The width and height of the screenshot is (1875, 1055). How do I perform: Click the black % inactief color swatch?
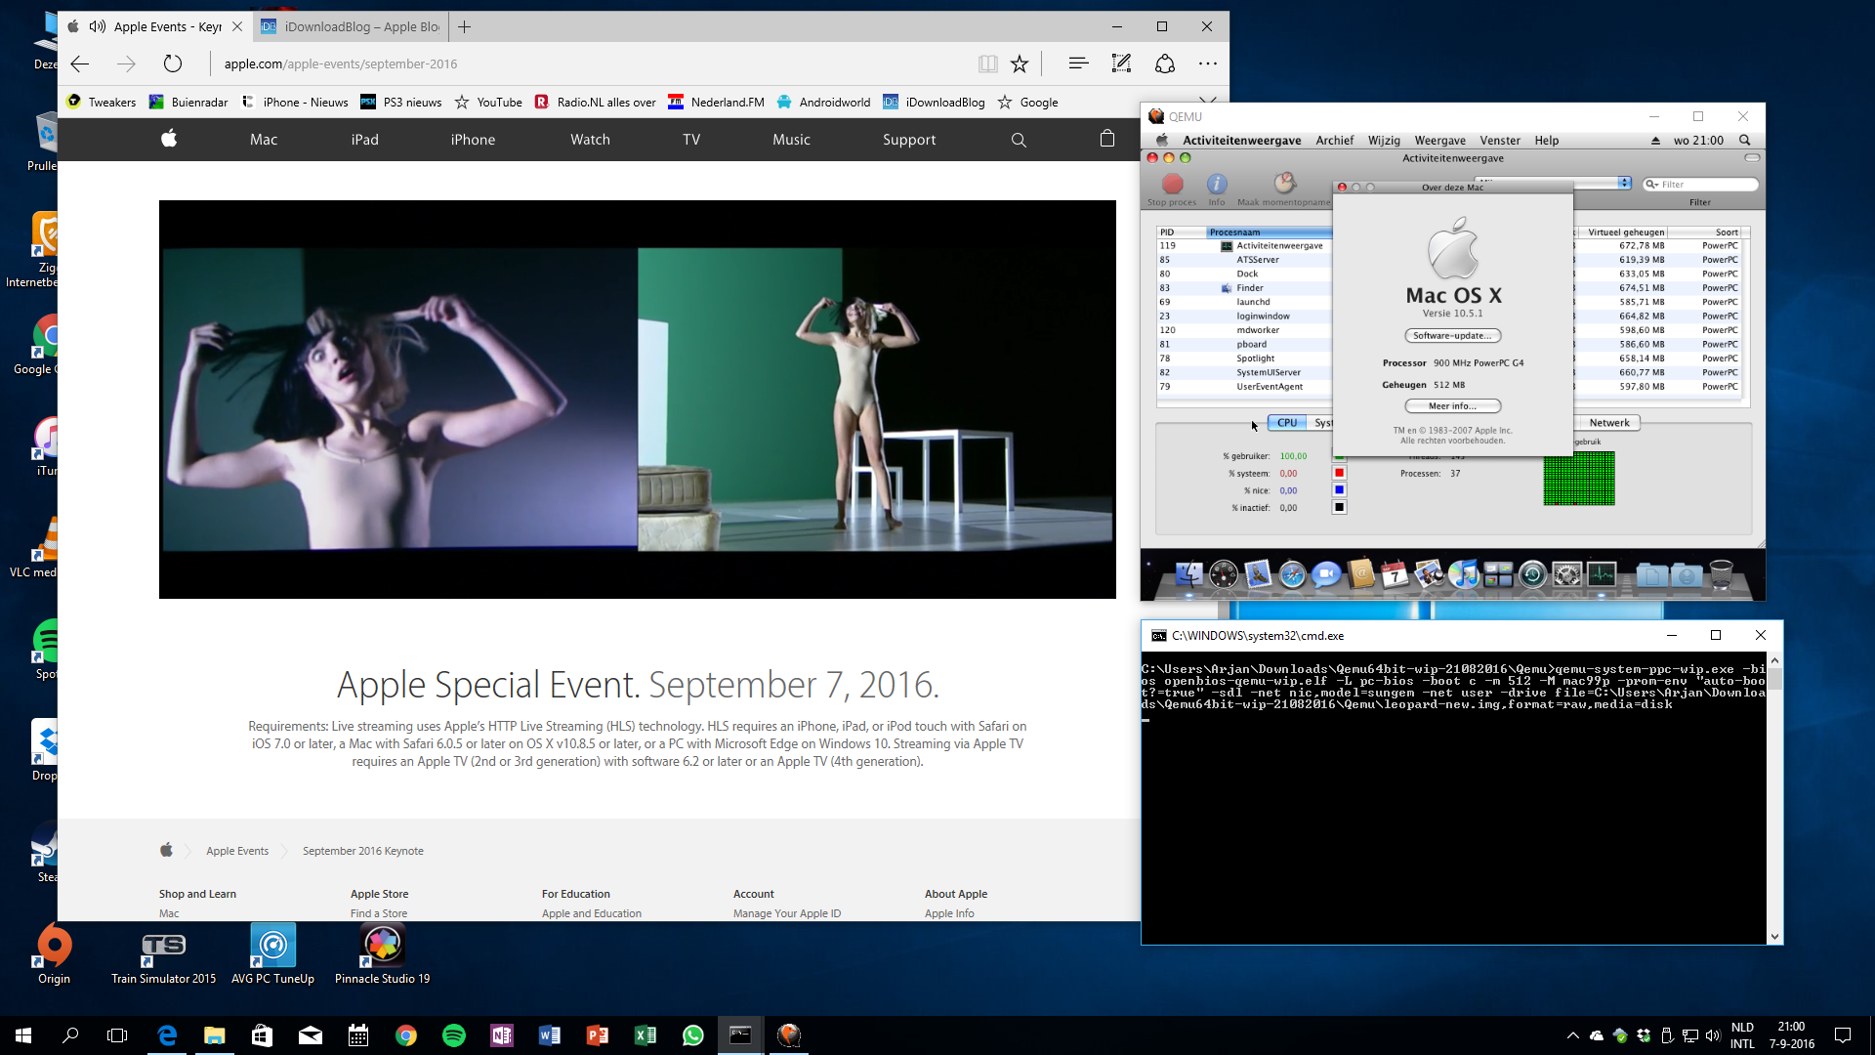coord(1339,507)
